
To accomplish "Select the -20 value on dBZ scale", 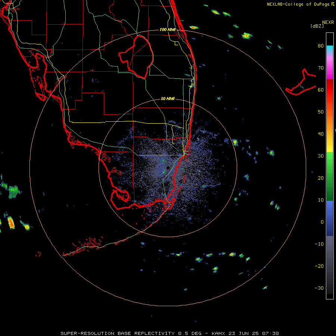I will (319, 266).
